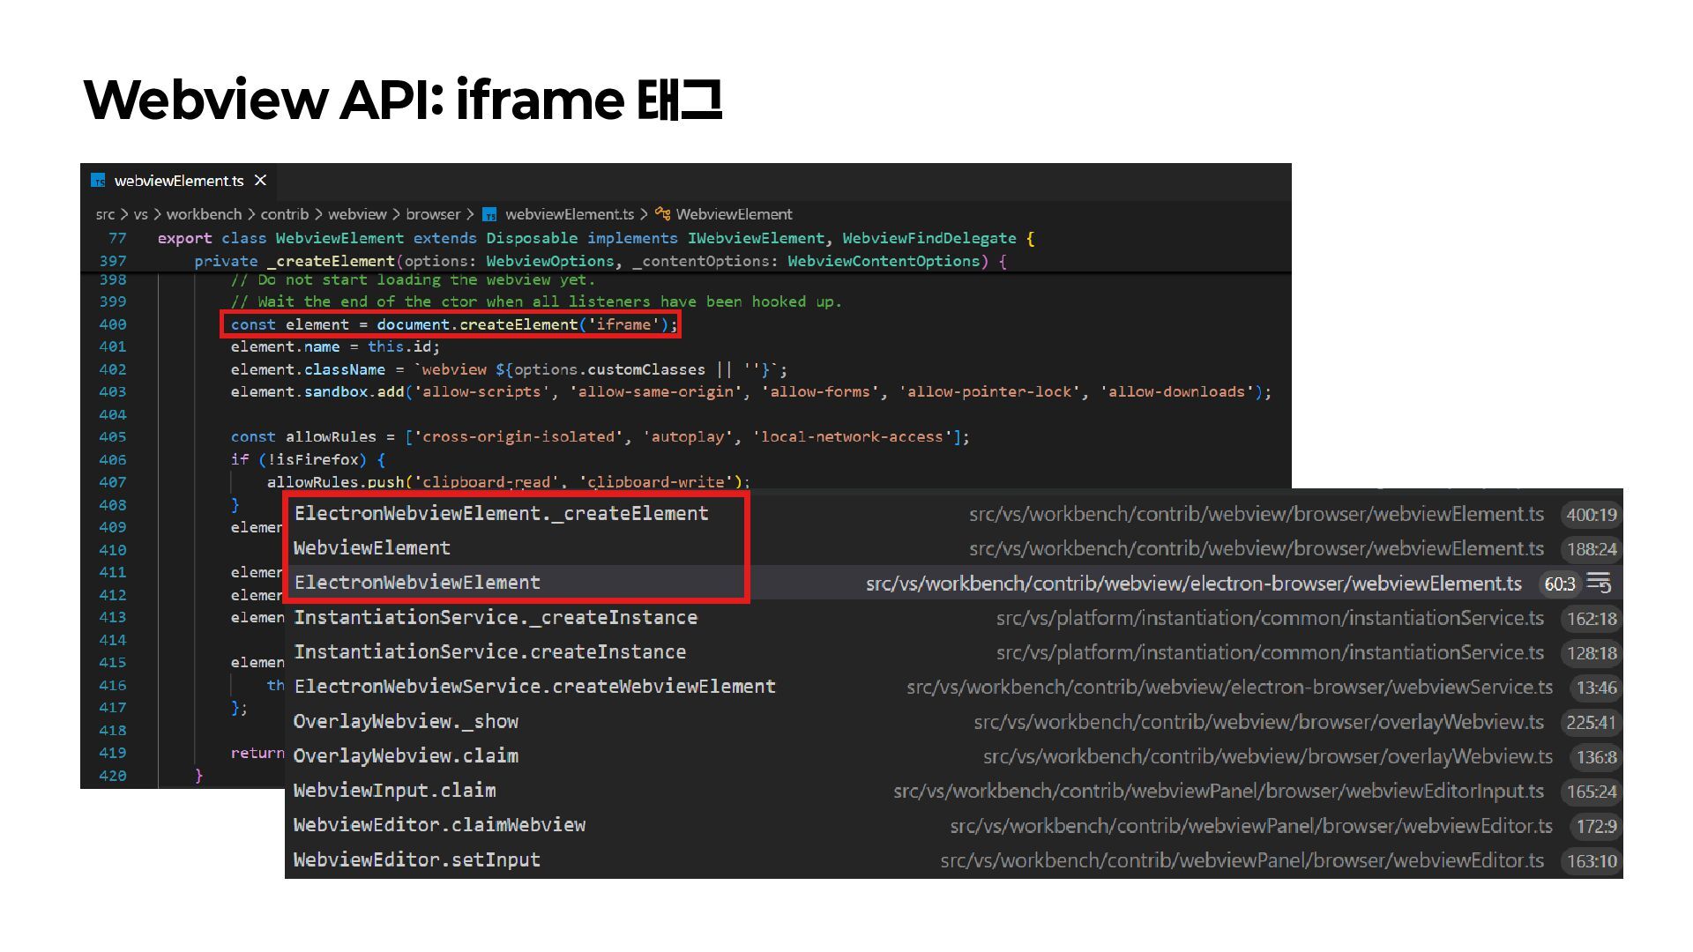Open 'workbench' breadcrumb segment

point(203,214)
